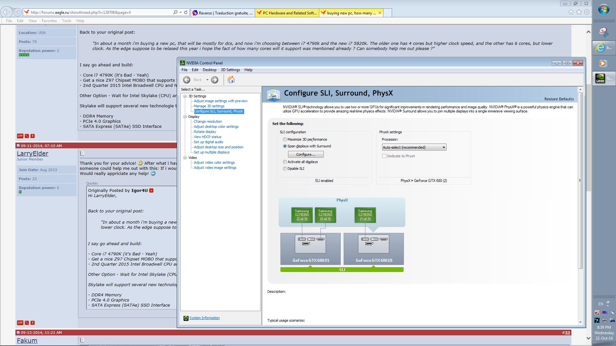Open Adjust video color settings task
The height and width of the screenshot is (346, 616).
214,163
